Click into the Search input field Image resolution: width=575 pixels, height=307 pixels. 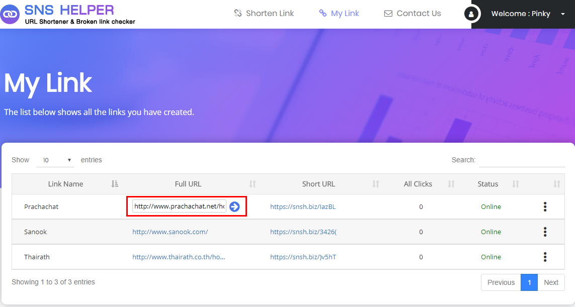point(522,160)
